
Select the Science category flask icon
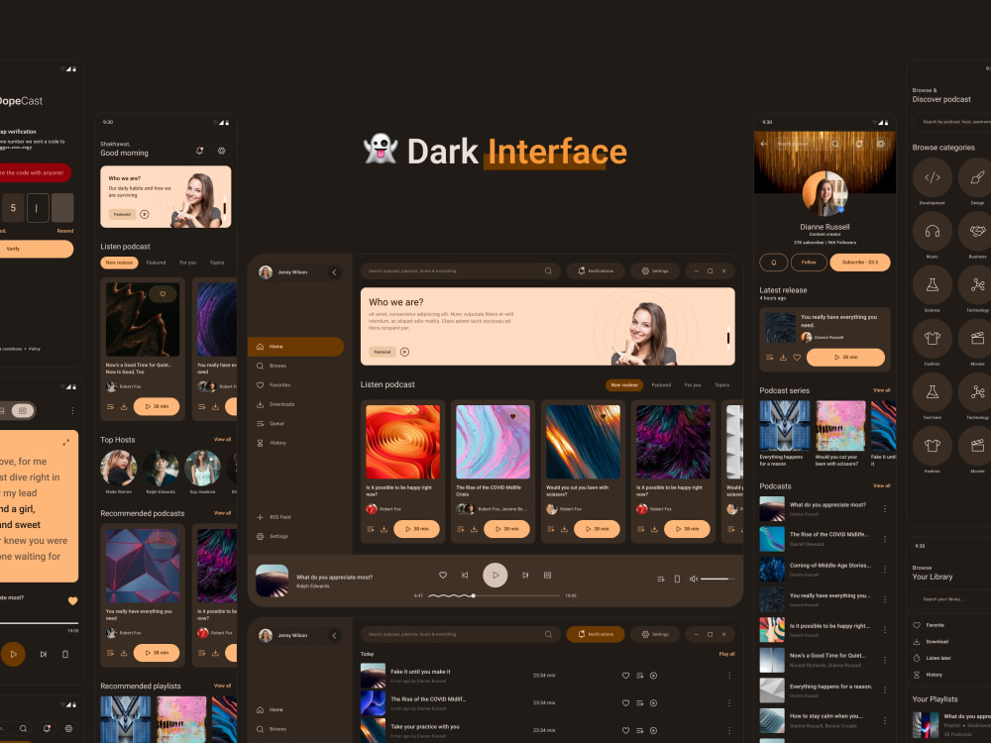(x=933, y=285)
